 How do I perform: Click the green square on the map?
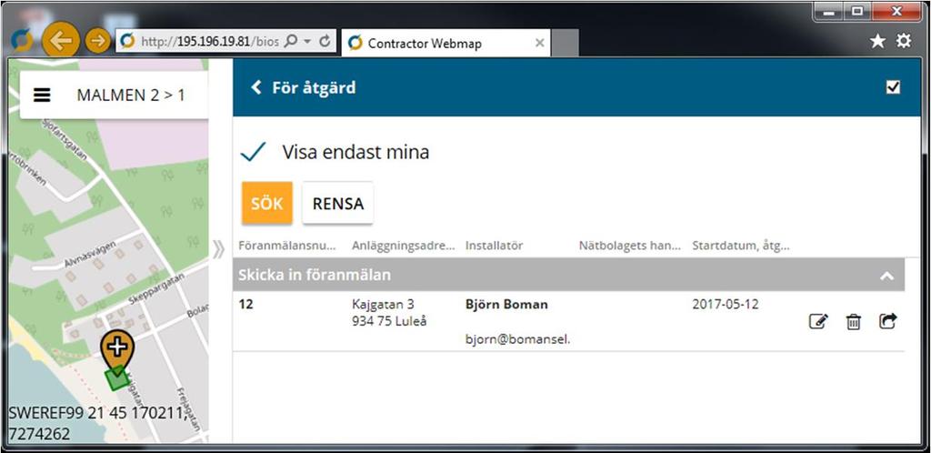(117, 379)
